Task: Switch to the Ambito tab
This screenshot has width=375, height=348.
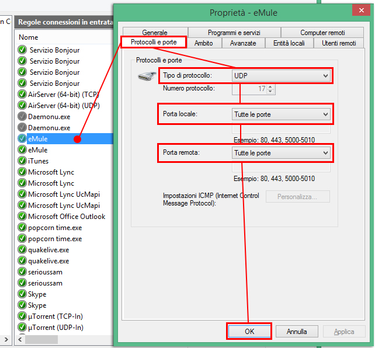Action: 203,43
